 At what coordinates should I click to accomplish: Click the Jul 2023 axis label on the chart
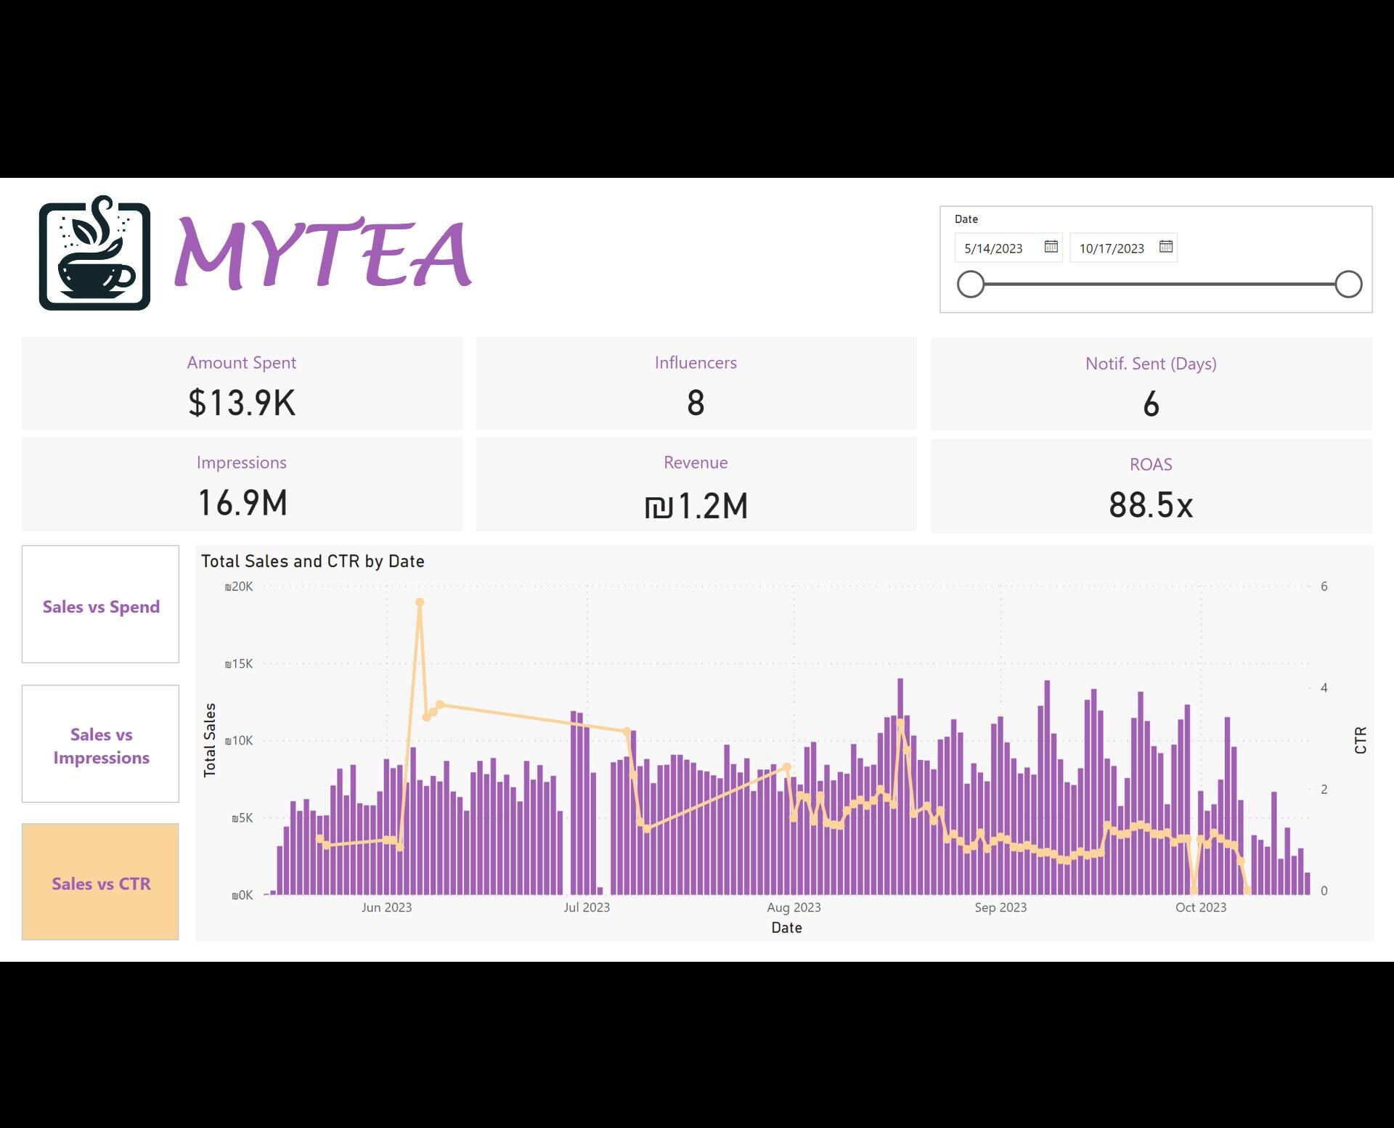point(585,907)
